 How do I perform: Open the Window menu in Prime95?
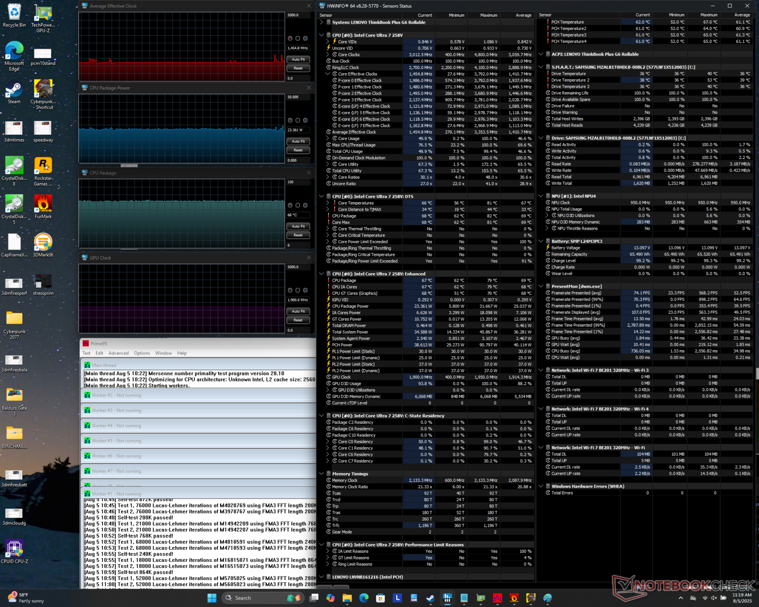(163, 353)
